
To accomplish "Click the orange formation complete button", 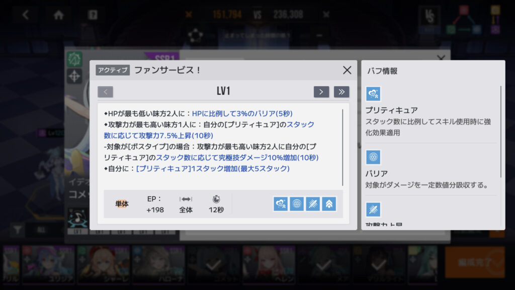I will pyautogui.click(x=475, y=262).
